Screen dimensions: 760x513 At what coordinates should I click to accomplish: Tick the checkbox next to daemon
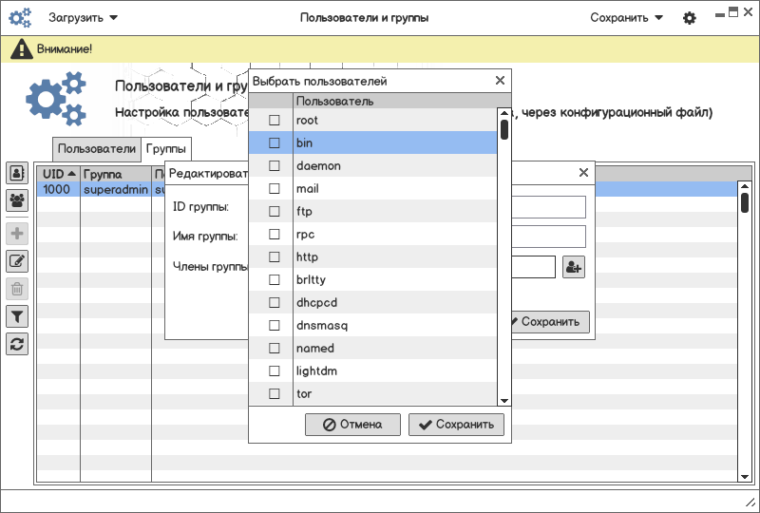click(275, 166)
